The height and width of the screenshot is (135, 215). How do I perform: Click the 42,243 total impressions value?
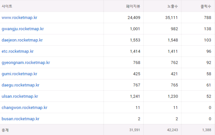coord(171,130)
